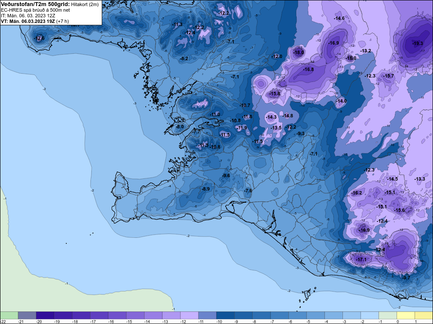Click the legend swatch labeled -21
The image size is (433, 324).
click(27, 315)
